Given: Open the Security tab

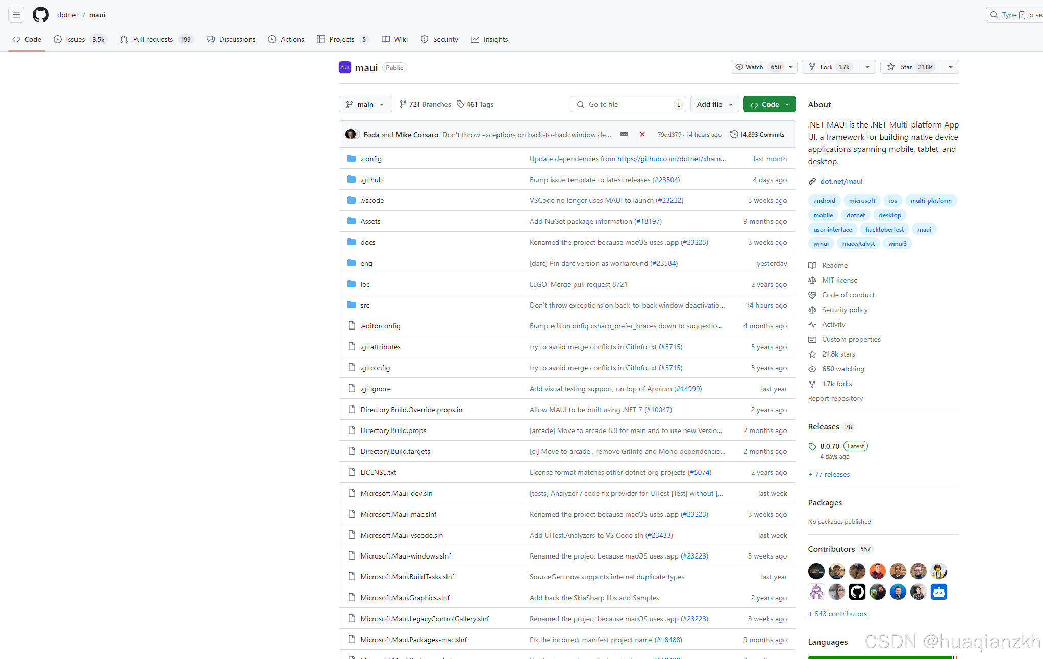Looking at the screenshot, I should click(439, 39).
